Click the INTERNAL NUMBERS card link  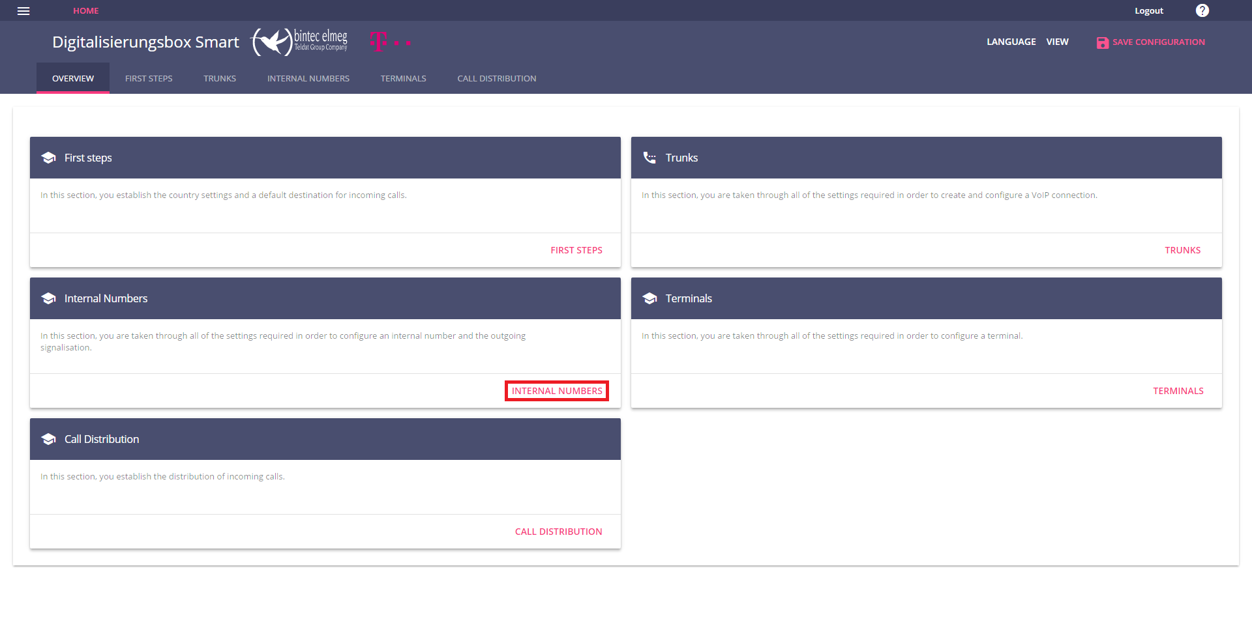pyautogui.click(x=557, y=391)
